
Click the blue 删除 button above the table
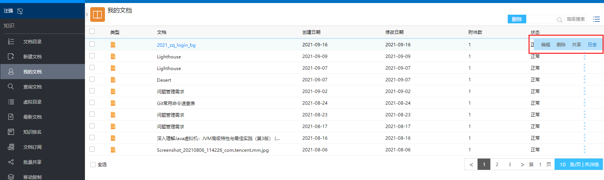tap(517, 19)
